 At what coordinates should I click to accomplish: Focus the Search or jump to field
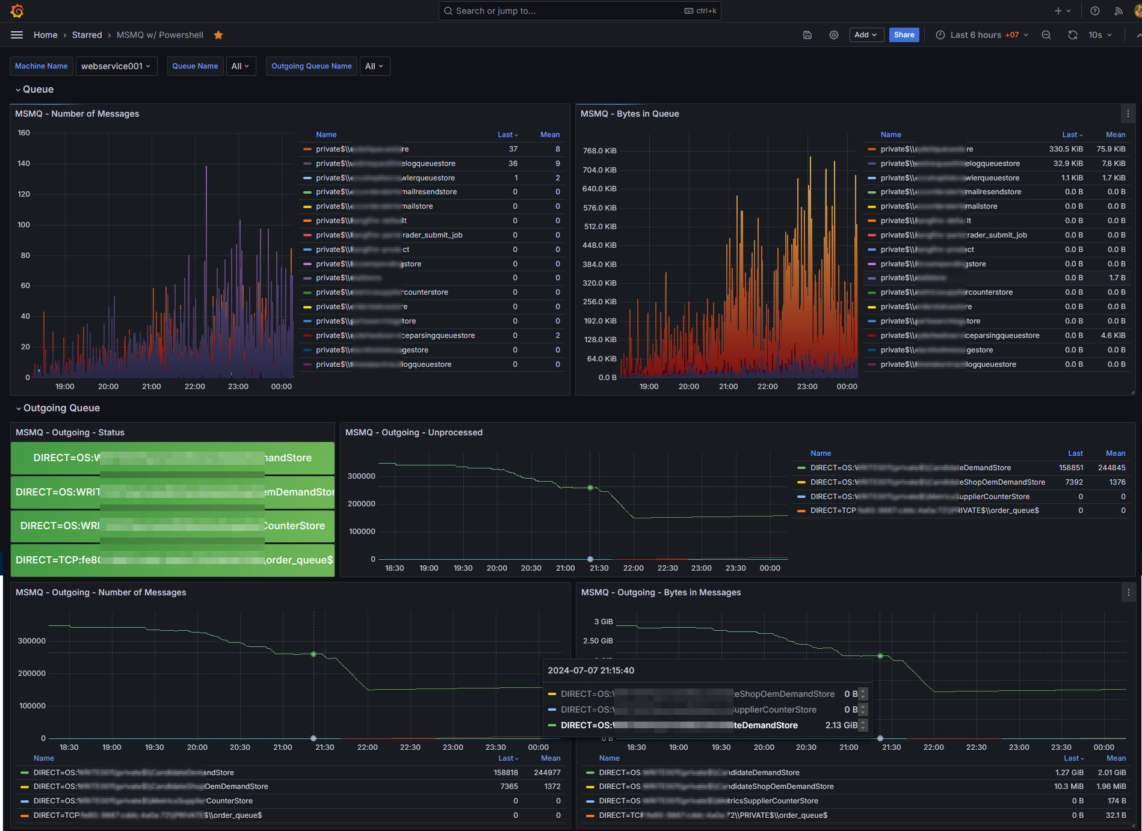click(580, 11)
